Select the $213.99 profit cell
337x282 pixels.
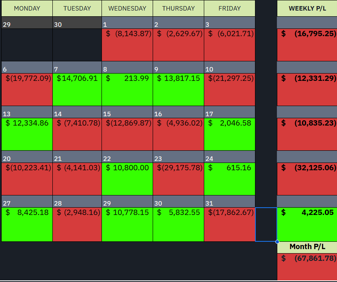(x=127, y=89)
